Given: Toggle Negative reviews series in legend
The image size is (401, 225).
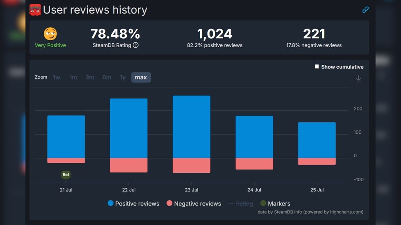Looking at the screenshot, I should [193, 204].
